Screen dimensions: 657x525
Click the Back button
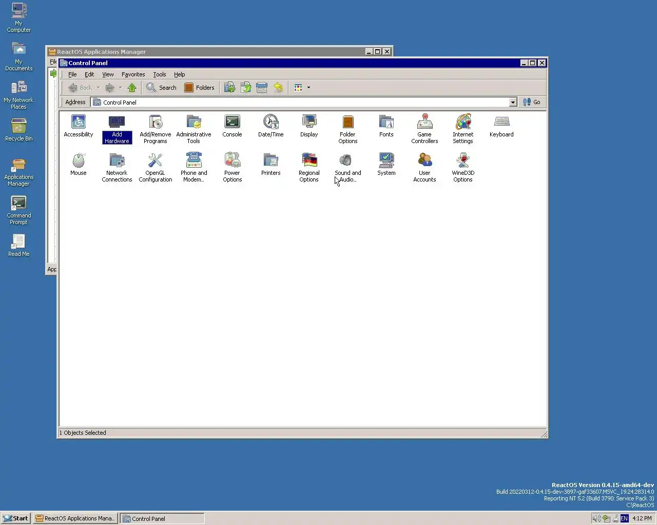click(80, 88)
